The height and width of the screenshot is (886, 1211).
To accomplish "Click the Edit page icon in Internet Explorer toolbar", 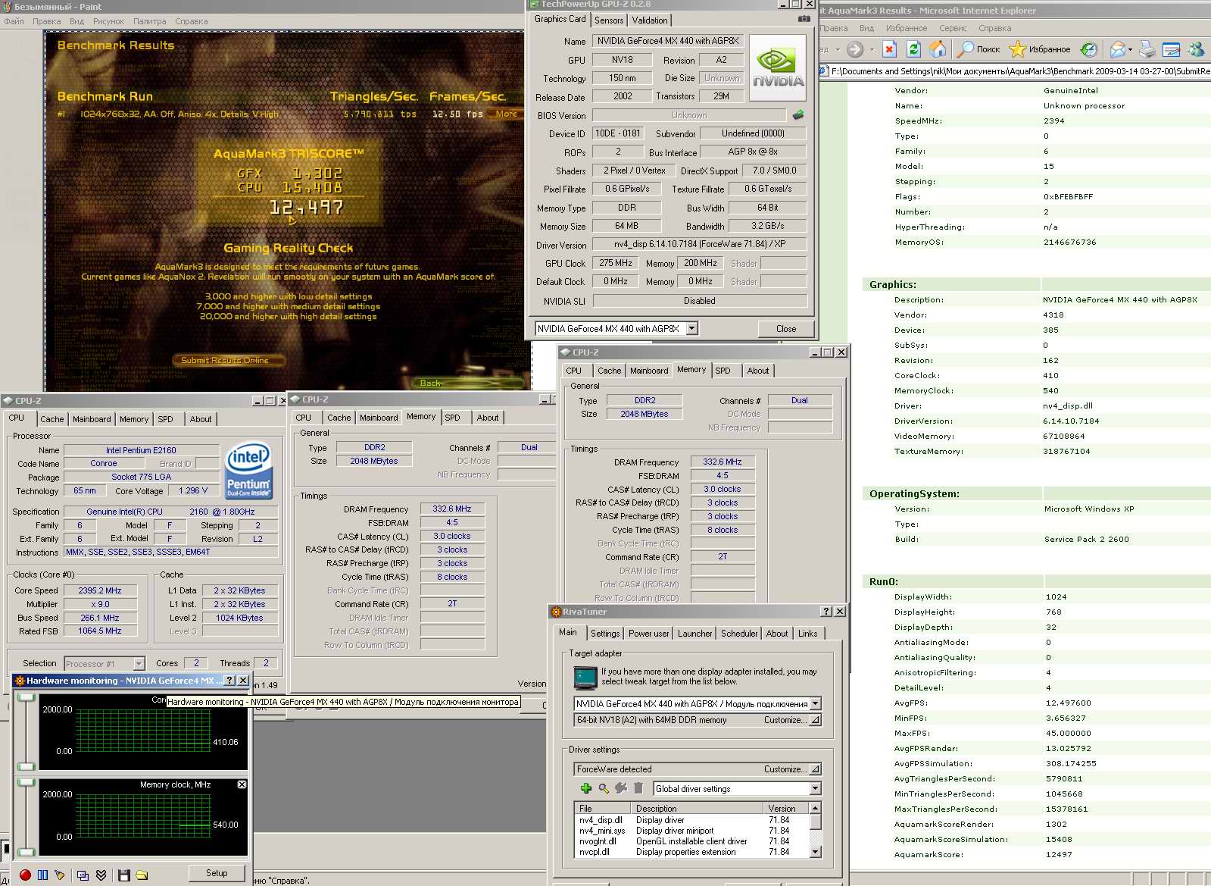I will (x=1171, y=50).
